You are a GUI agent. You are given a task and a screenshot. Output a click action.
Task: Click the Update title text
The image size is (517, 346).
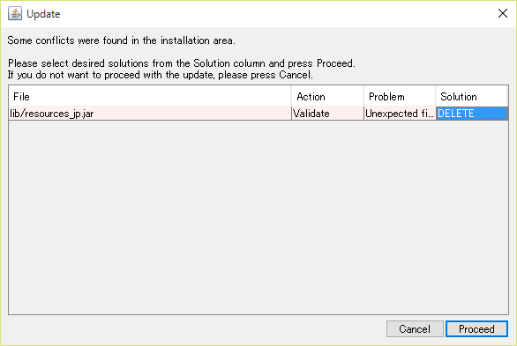(x=43, y=14)
